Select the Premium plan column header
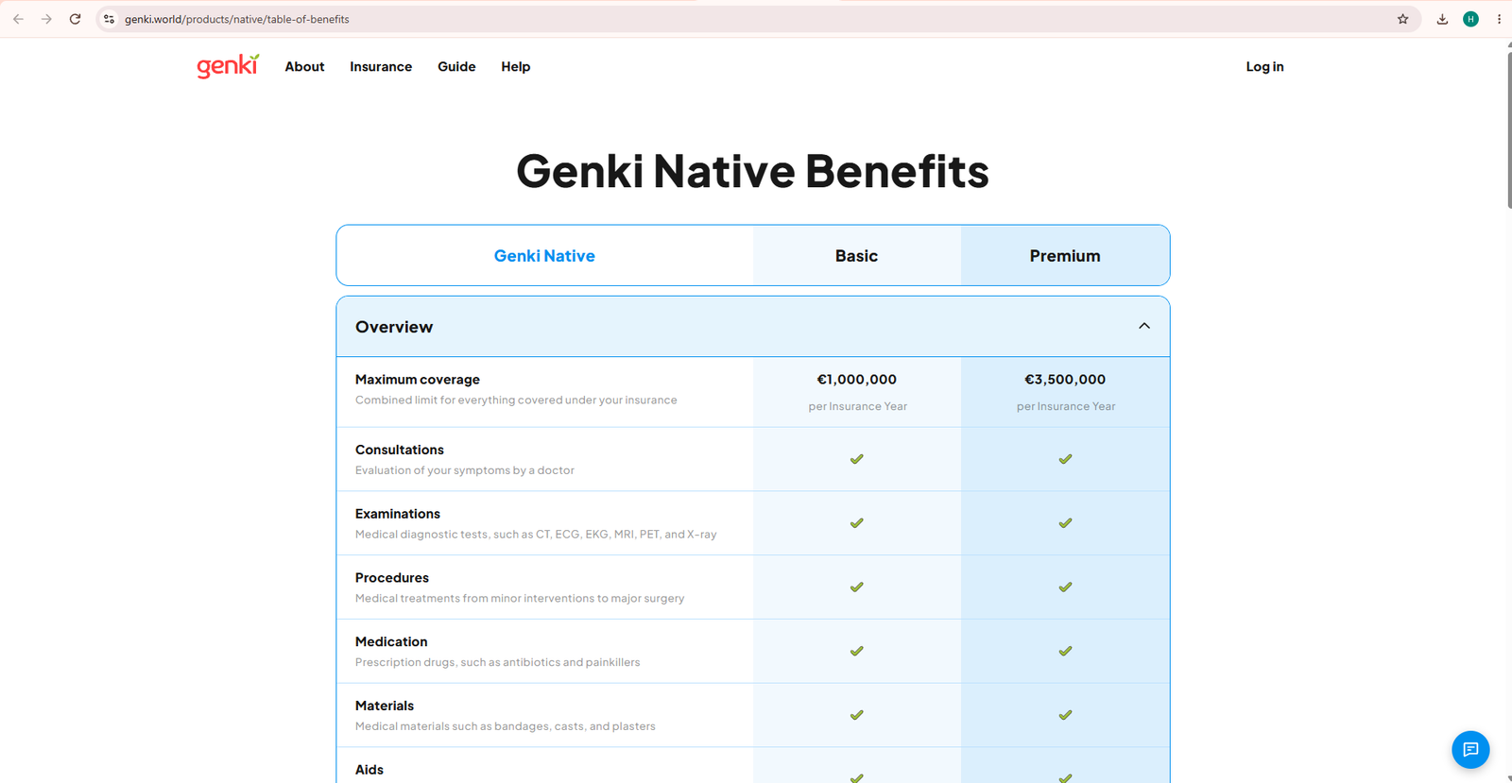This screenshot has height=783, width=1512. pos(1065,256)
